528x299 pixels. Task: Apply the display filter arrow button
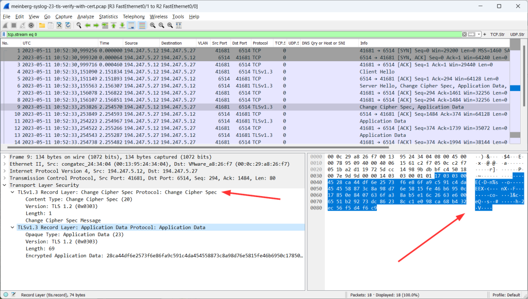[471, 34]
